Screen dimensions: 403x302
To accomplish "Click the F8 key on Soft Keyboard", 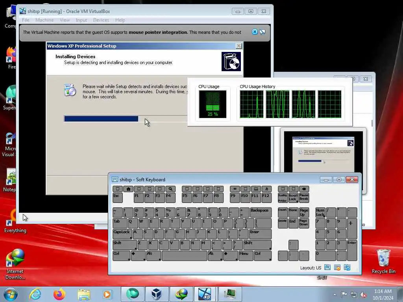I will tap(218, 198).
